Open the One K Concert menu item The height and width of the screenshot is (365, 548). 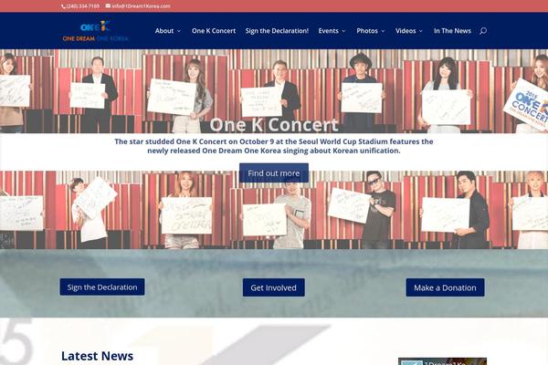(214, 31)
